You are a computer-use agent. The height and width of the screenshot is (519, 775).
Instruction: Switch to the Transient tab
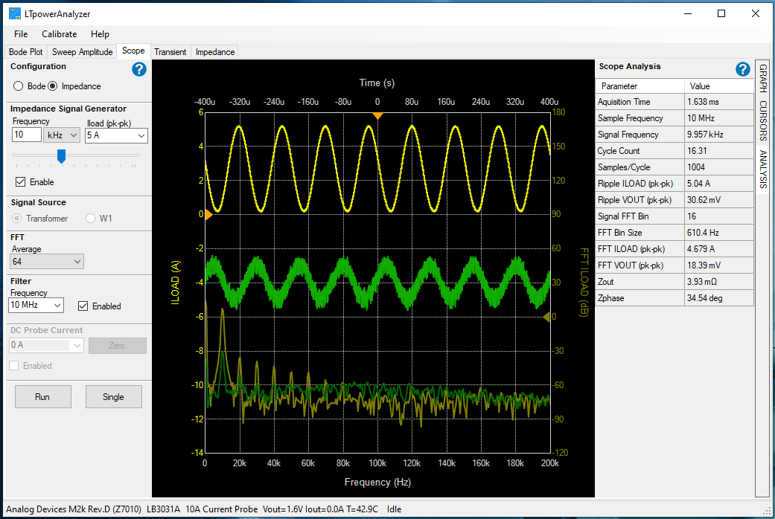170,52
